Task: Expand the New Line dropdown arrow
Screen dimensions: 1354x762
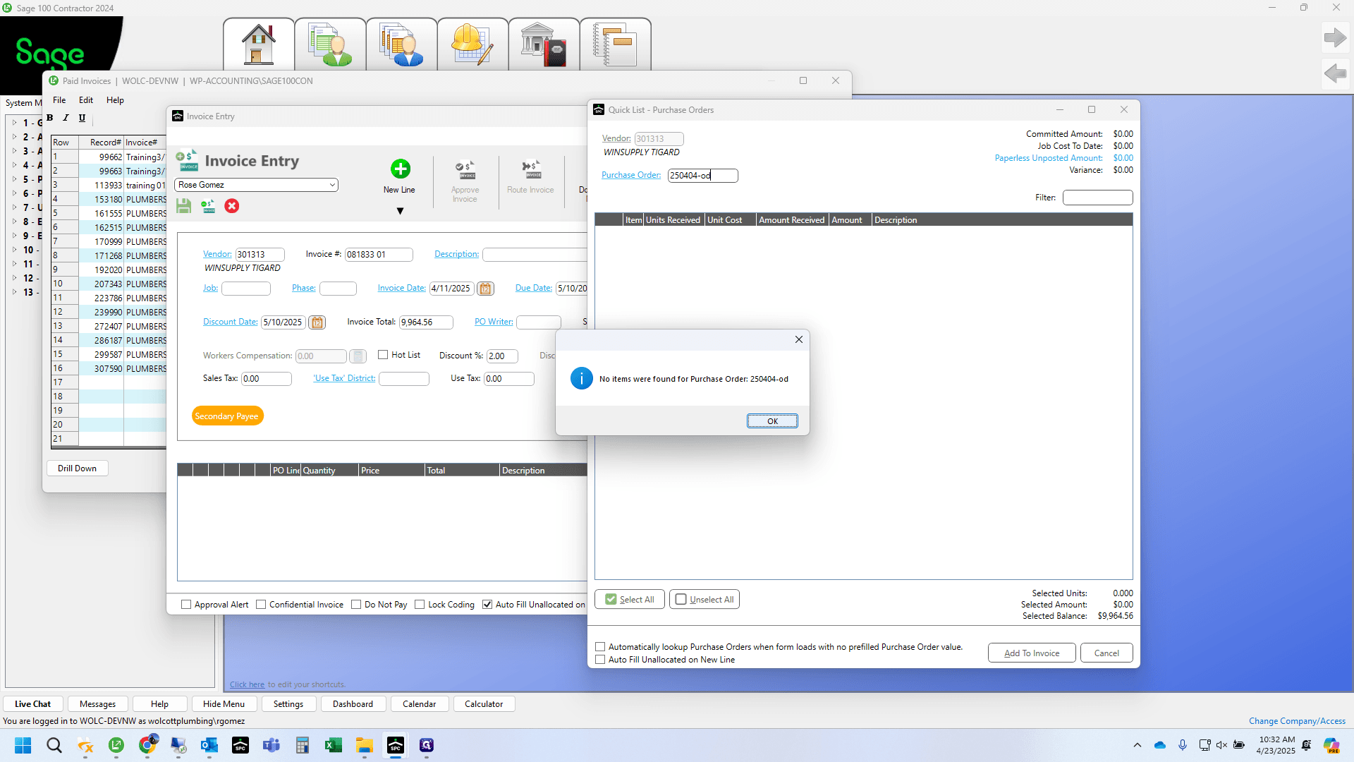Action: (x=400, y=211)
